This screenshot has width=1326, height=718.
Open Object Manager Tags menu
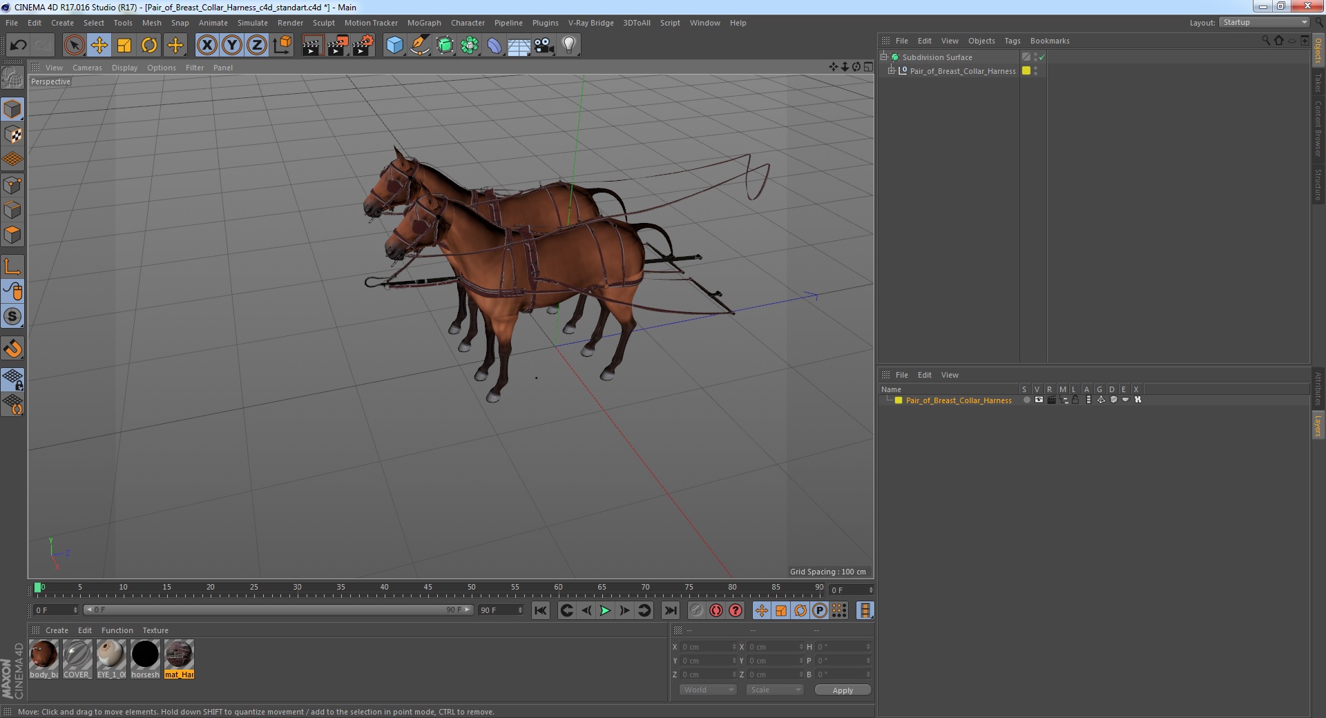pos(1012,41)
